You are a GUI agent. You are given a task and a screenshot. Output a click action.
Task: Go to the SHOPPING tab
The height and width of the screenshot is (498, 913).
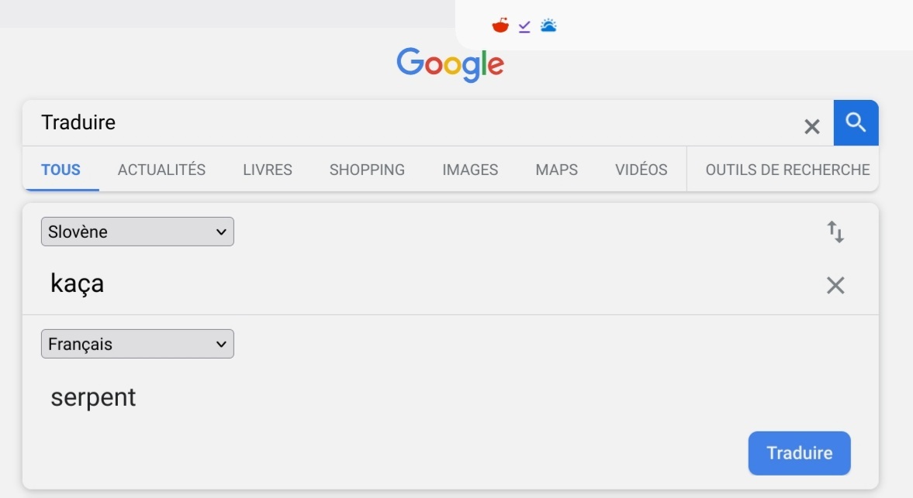pyautogui.click(x=367, y=170)
